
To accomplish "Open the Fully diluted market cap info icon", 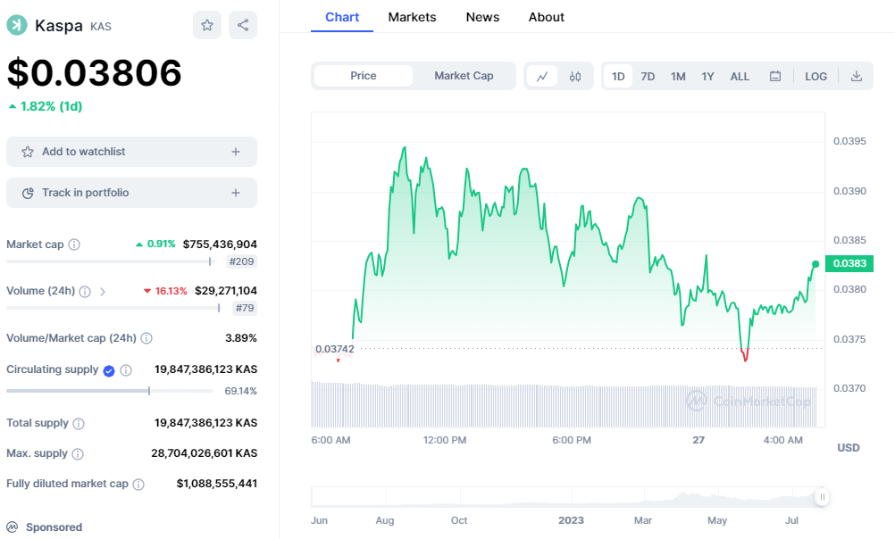I will pos(138,485).
